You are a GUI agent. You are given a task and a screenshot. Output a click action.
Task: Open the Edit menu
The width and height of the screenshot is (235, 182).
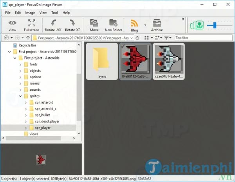click(x=18, y=13)
